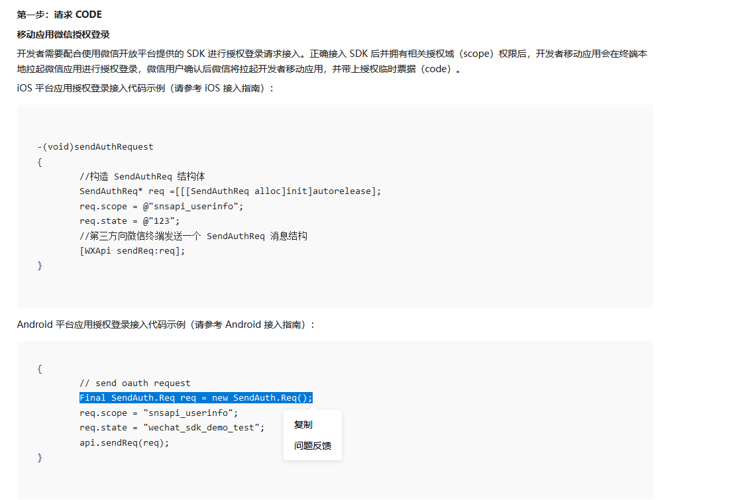Click the highlighted Final SendAuth.Req line
This screenshot has height=500, width=744.
point(196,397)
